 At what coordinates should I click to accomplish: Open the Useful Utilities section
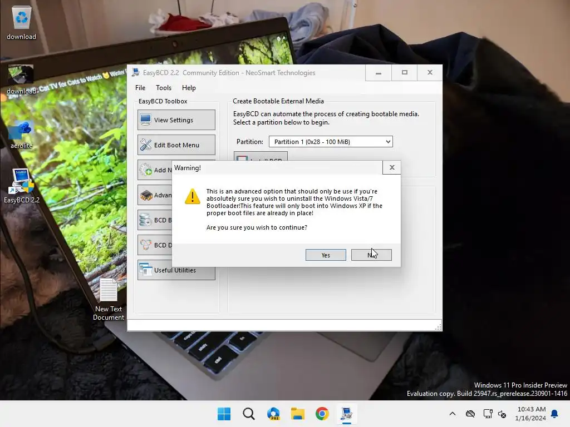(x=176, y=270)
